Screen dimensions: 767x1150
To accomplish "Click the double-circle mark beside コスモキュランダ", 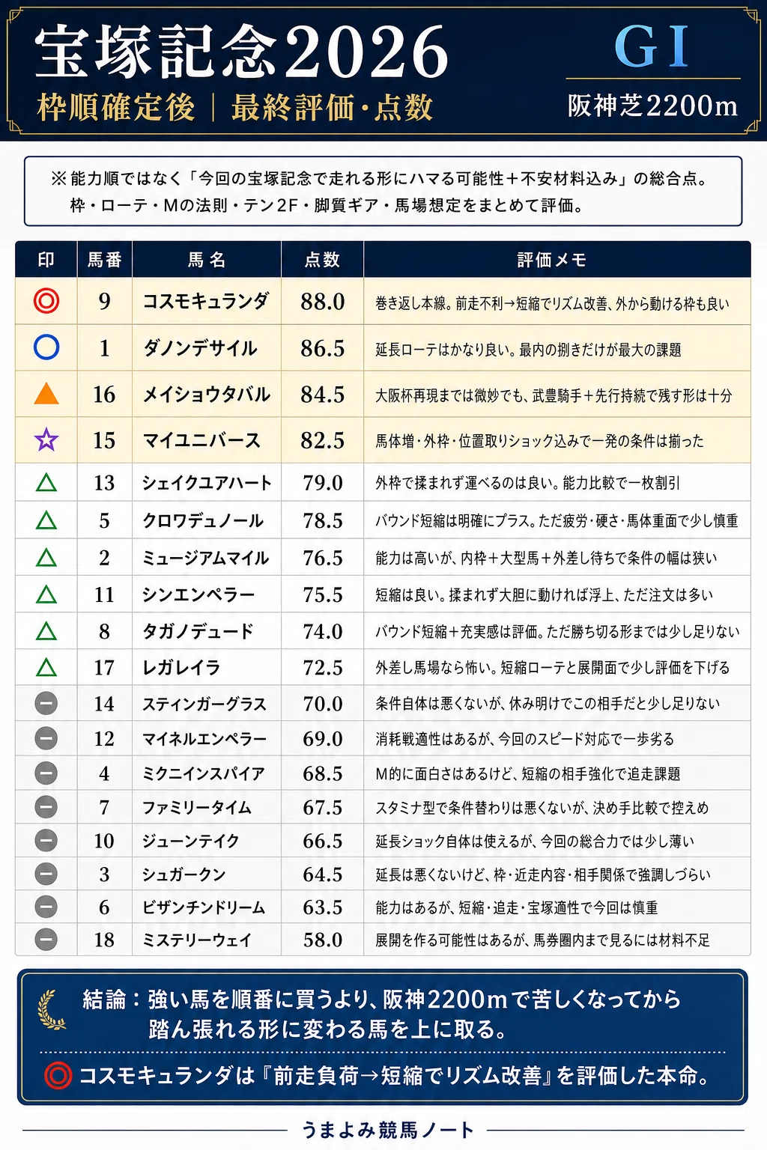I will pos(46,301).
